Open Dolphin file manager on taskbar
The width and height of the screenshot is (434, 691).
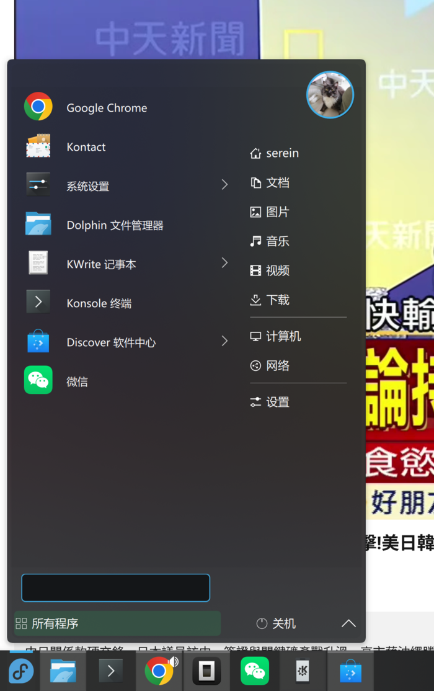click(x=63, y=671)
